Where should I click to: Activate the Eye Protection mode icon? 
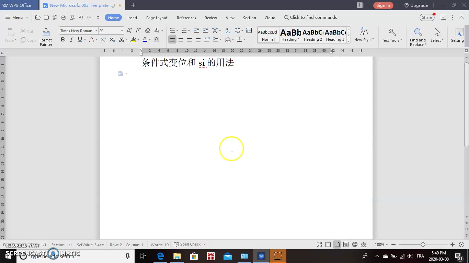[364, 244]
